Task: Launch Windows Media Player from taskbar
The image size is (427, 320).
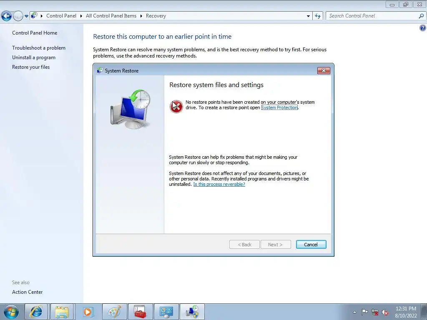Action: point(88,312)
